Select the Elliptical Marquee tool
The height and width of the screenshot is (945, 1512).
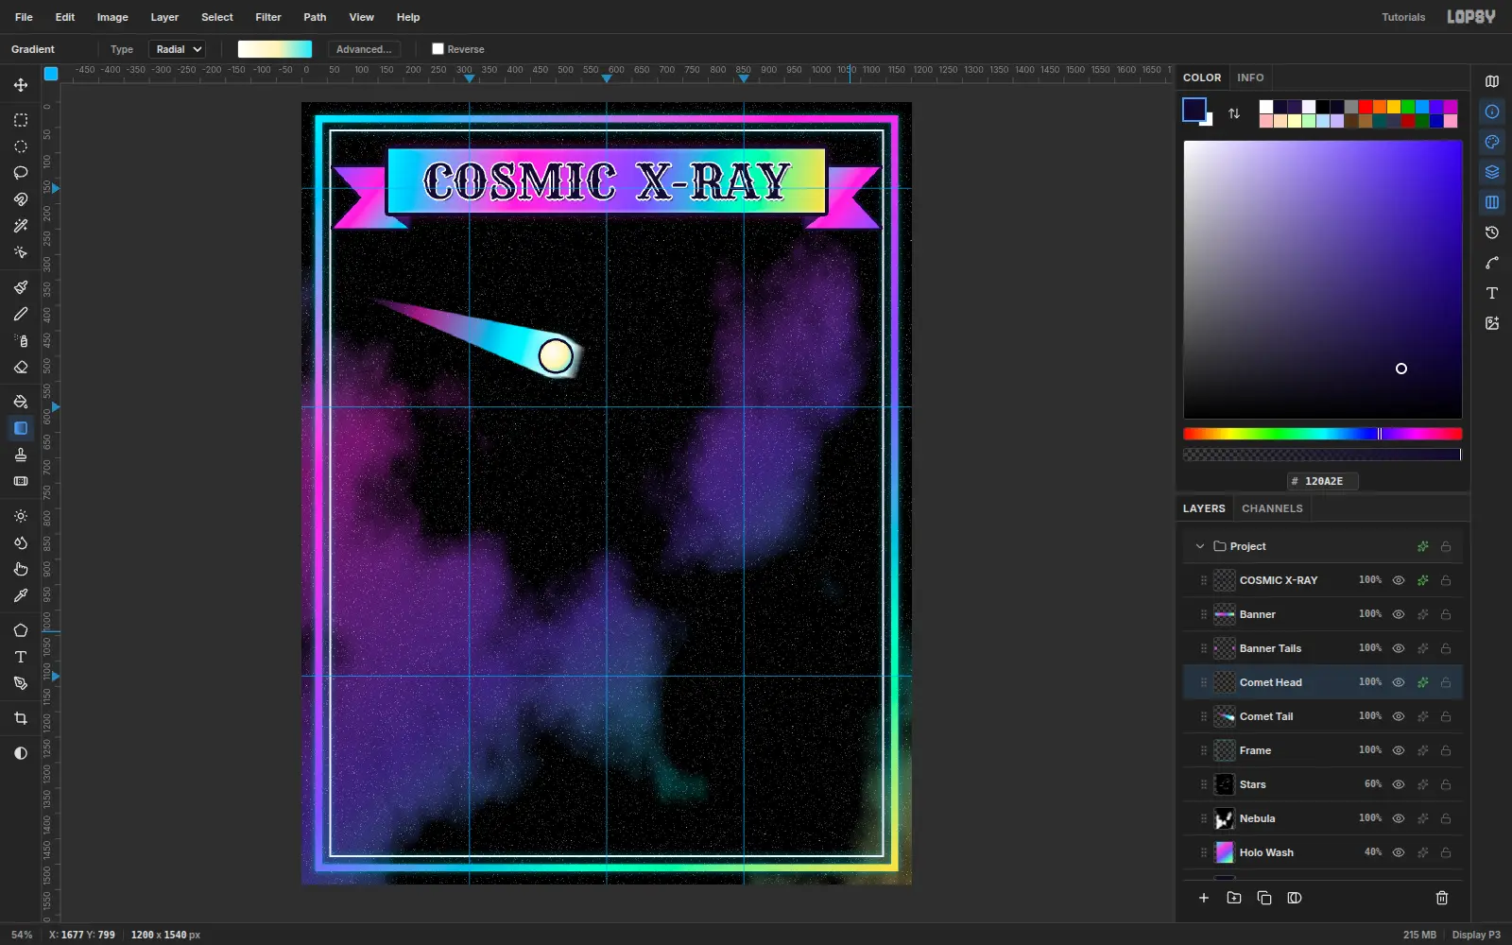(x=21, y=146)
